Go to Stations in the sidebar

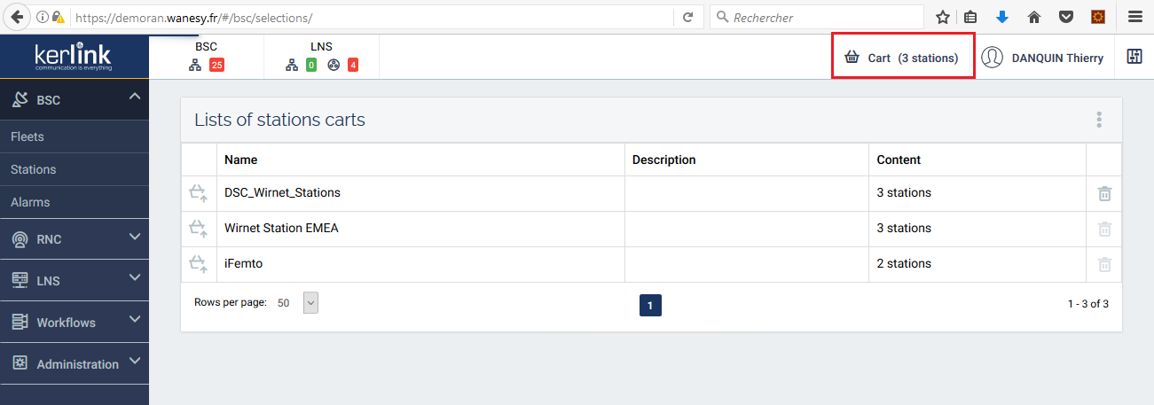pos(34,169)
